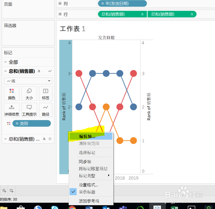Click the circle-type icon on lower 总和(销售额) marks row
Image resolution: width=215 pixels, height=209 pixels.
50,139
